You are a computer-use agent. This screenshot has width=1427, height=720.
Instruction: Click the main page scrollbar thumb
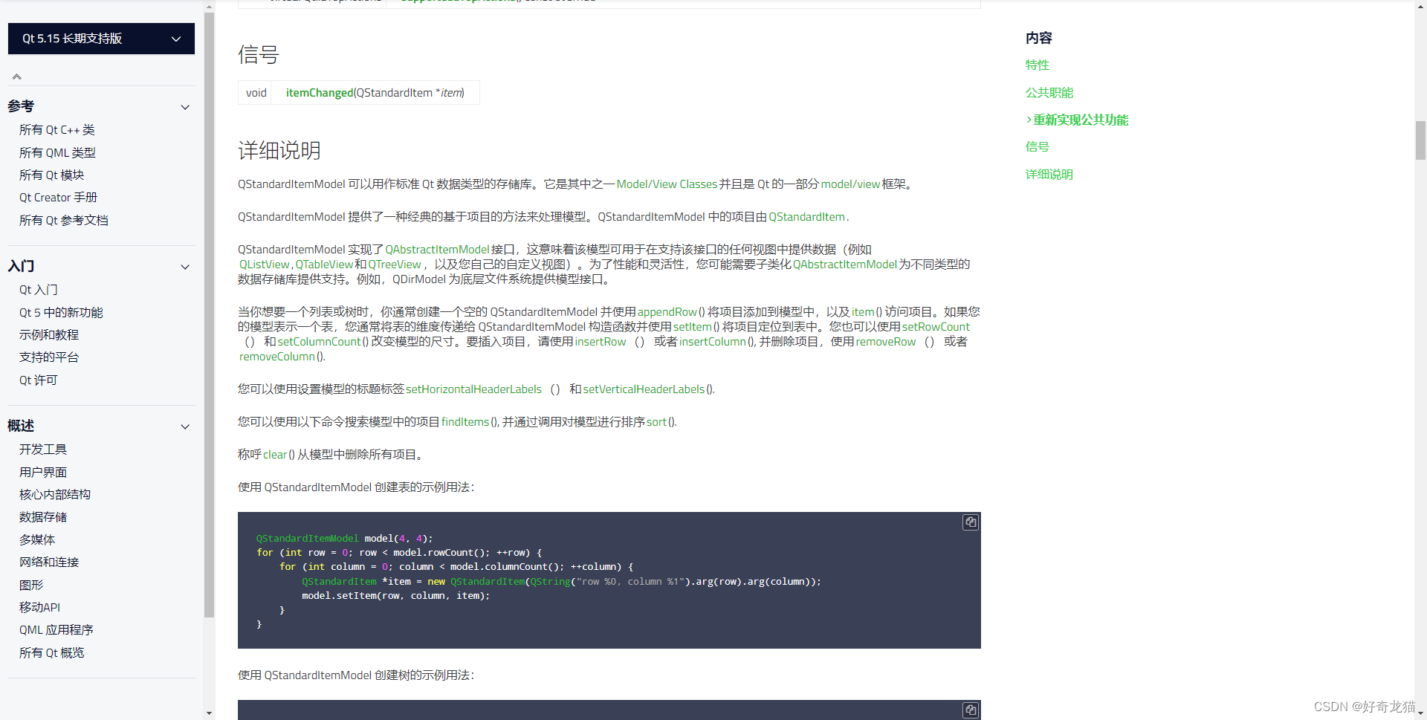coord(1420,141)
